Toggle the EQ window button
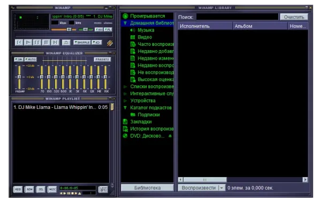Screen dimensions: 321x200 pos(99,29)
